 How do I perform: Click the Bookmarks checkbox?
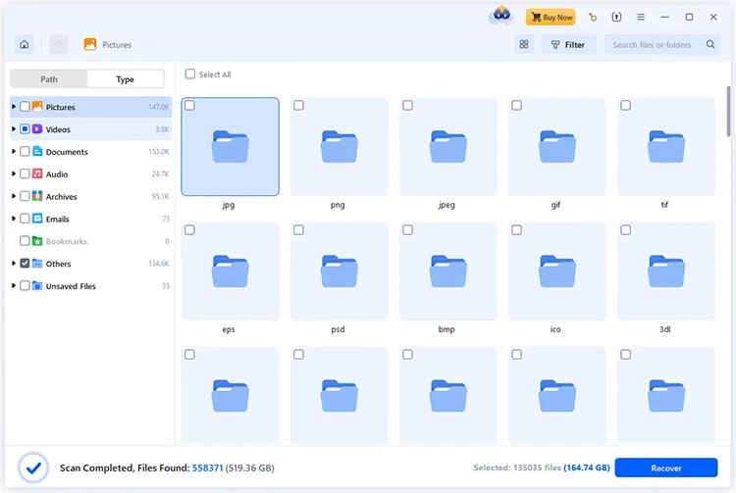pyautogui.click(x=25, y=241)
